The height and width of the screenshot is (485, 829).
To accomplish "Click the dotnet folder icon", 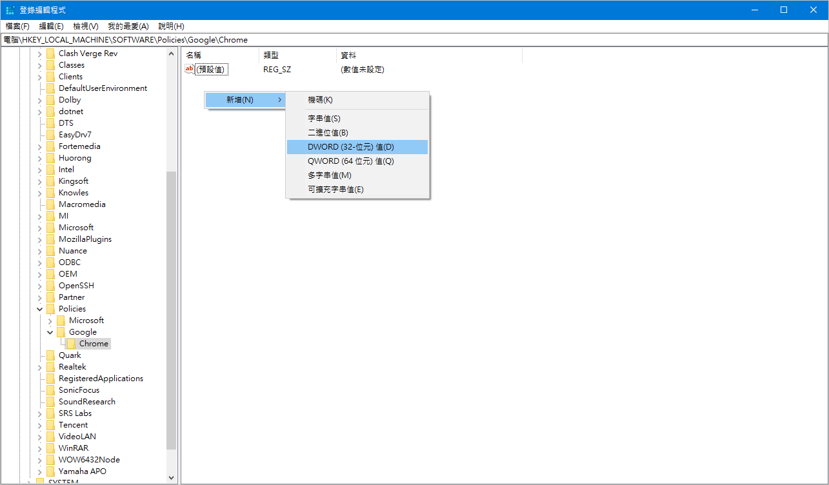I will (50, 112).
